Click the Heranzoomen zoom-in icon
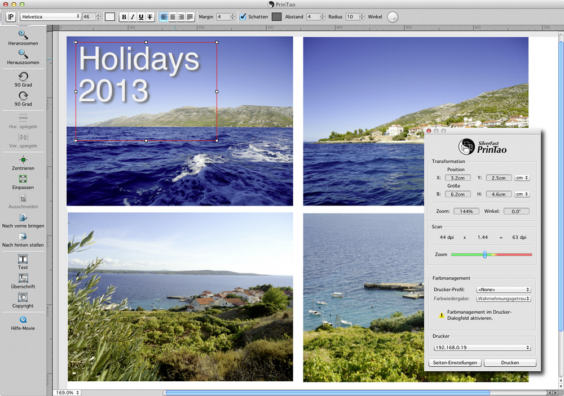The height and width of the screenshot is (396, 564). pos(23,35)
